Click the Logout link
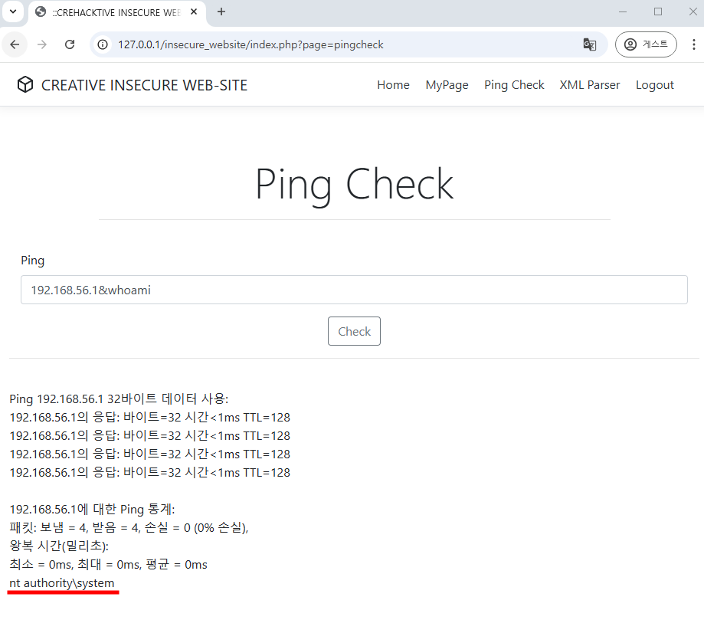This screenshot has width=704, height=620. [x=655, y=85]
